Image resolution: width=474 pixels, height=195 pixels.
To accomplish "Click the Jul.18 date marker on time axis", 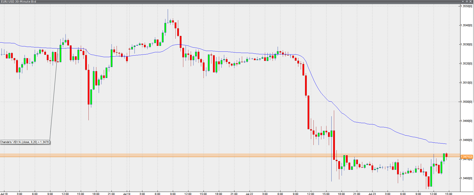I will (4, 194).
